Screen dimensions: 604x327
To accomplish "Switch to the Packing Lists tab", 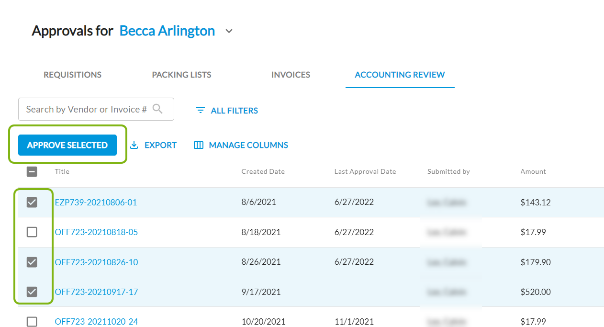I will tap(181, 75).
